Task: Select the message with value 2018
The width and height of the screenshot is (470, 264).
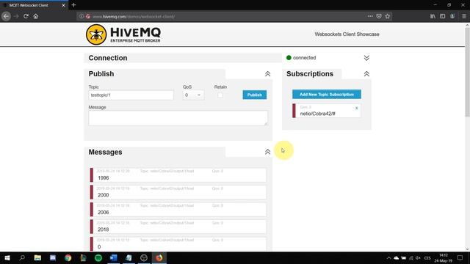Action: (x=178, y=227)
